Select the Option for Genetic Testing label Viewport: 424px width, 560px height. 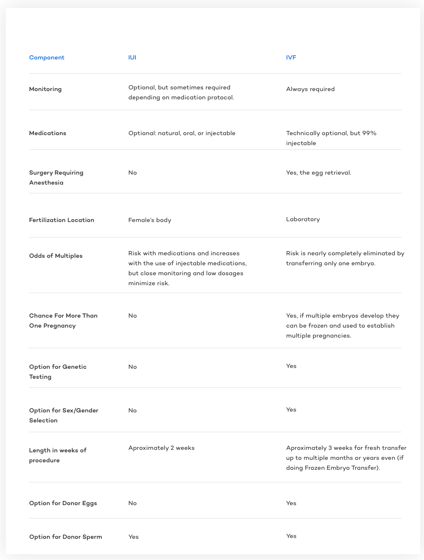[58, 372]
